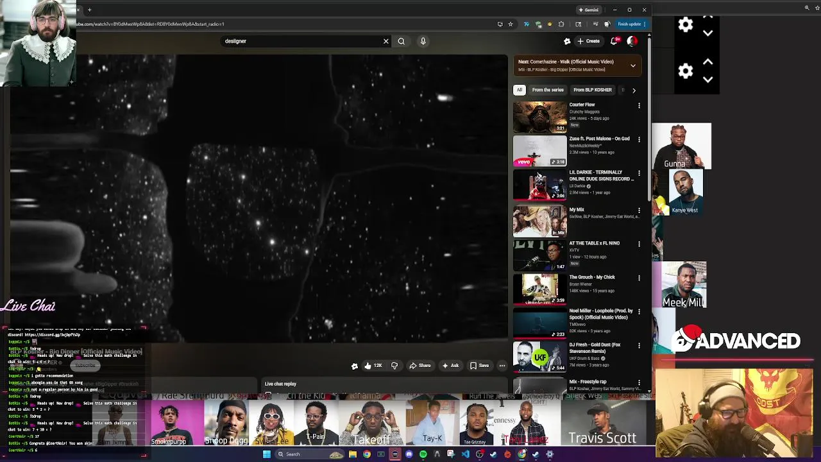Open Discord from the taskbar
This screenshot has width=821, height=462.
click(409, 454)
